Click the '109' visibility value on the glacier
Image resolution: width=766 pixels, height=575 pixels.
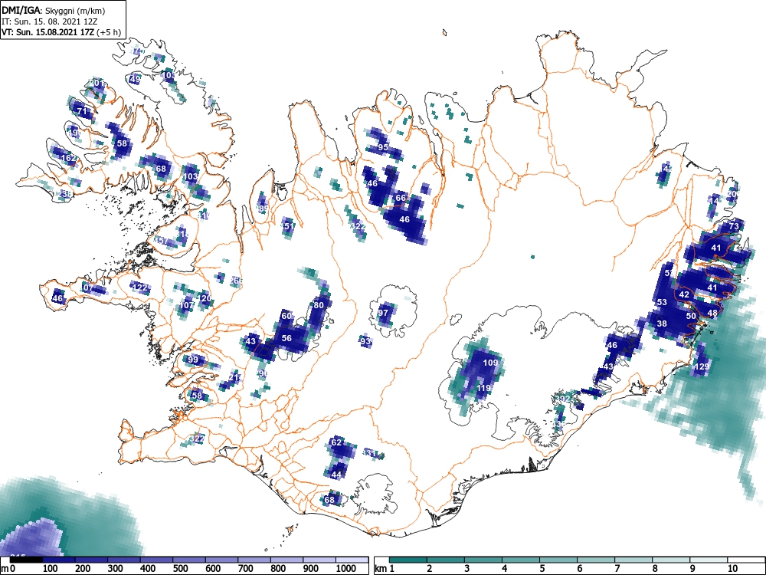point(490,363)
